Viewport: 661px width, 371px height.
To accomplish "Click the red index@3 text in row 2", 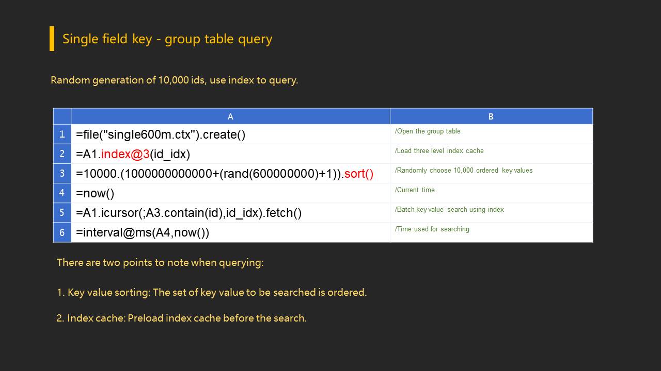I will (125, 154).
